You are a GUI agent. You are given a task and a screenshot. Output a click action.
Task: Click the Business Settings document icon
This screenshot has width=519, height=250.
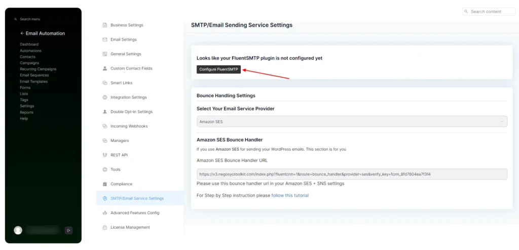[x=105, y=25]
